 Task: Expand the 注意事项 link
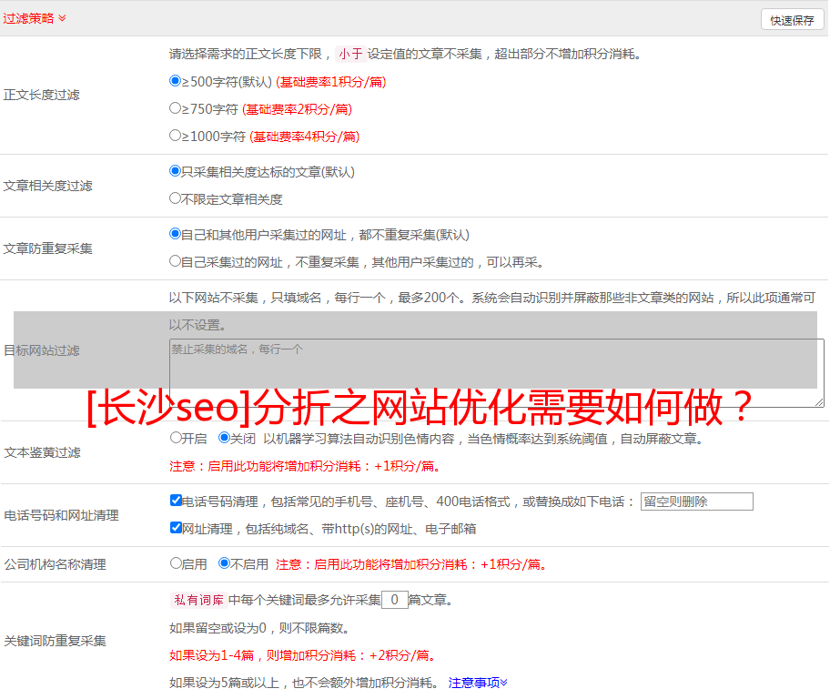478,683
